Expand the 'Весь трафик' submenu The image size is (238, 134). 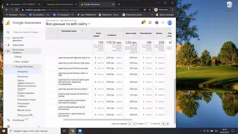point(22,61)
